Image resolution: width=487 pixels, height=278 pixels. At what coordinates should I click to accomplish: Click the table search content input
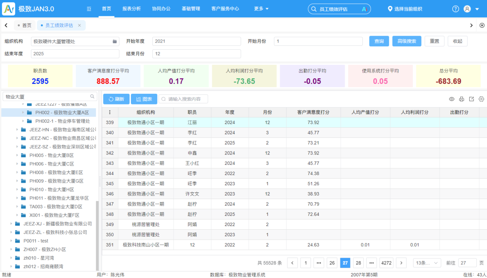pos(183,99)
